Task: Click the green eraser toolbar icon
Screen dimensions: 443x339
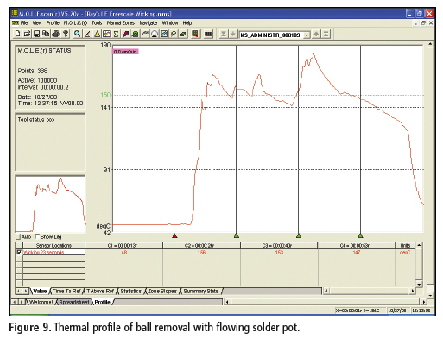Action: pyautogui.click(x=183, y=34)
